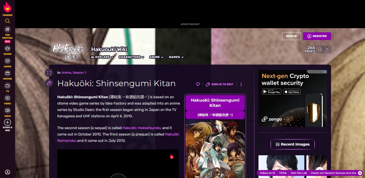Check out Fandom Quizzes link

coord(333,173)
